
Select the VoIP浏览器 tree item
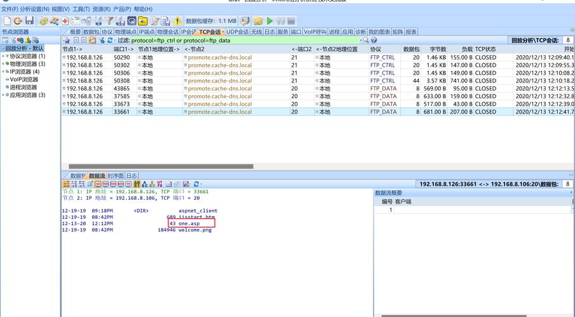(24, 79)
